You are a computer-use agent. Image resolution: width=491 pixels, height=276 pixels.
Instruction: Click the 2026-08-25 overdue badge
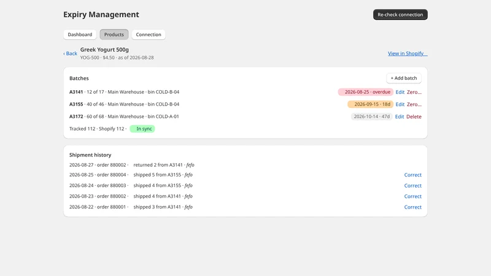[x=365, y=92]
